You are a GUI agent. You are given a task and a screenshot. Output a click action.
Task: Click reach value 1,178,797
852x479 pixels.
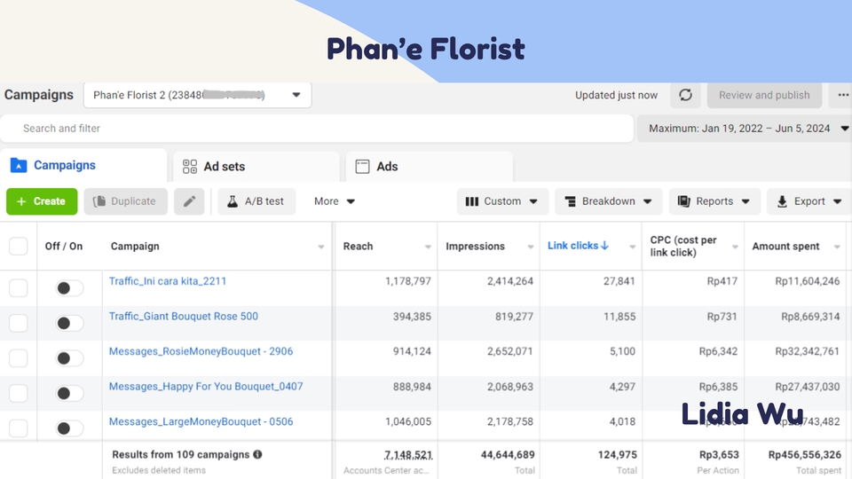[408, 281]
